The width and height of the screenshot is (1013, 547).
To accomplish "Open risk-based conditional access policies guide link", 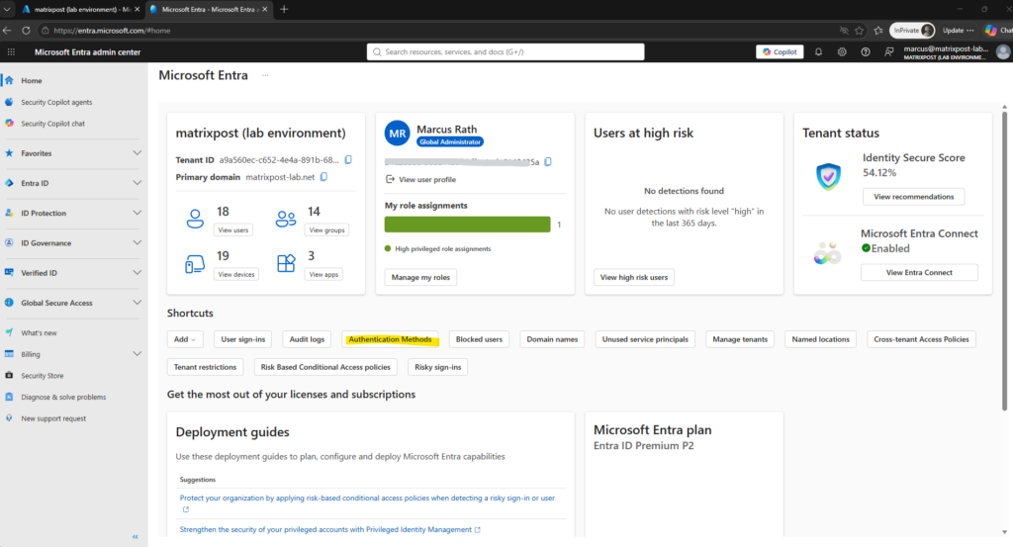I will (x=367, y=498).
